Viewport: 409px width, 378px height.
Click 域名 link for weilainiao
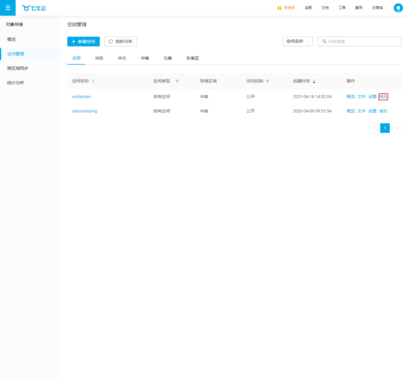pyautogui.click(x=383, y=97)
